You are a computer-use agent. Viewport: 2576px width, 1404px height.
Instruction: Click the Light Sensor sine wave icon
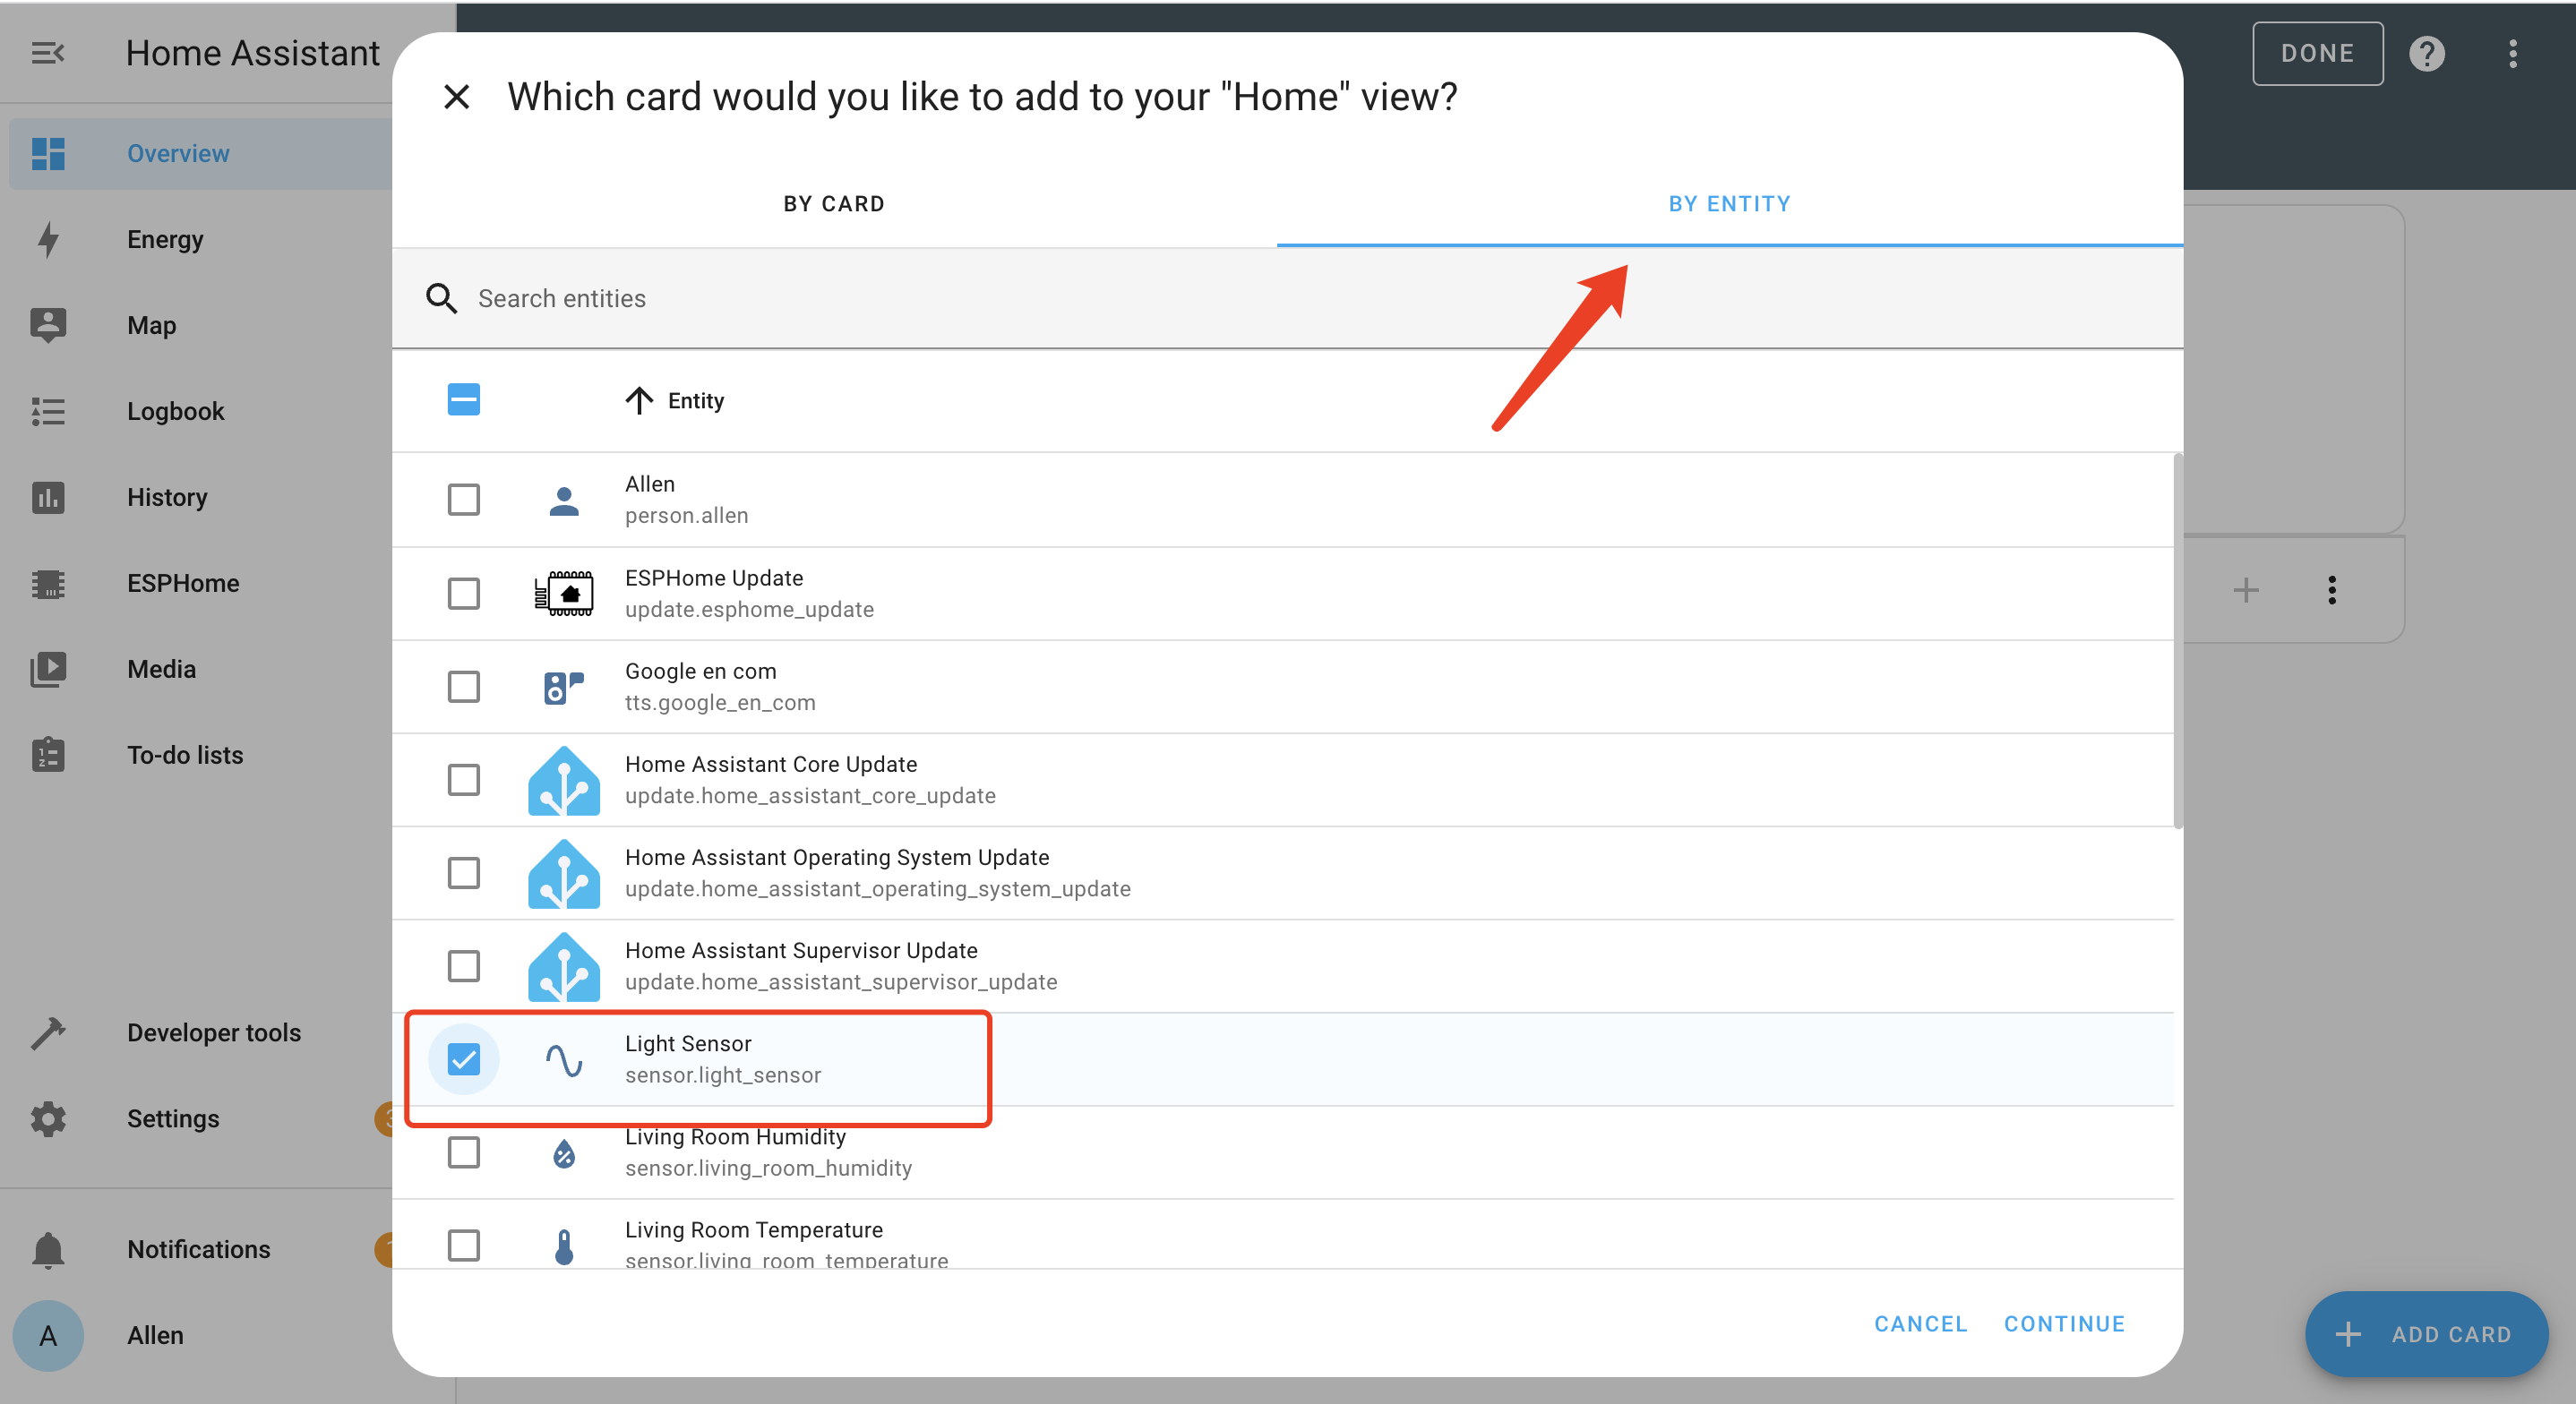[x=564, y=1060]
